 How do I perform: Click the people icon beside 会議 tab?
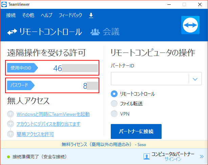[95, 32]
